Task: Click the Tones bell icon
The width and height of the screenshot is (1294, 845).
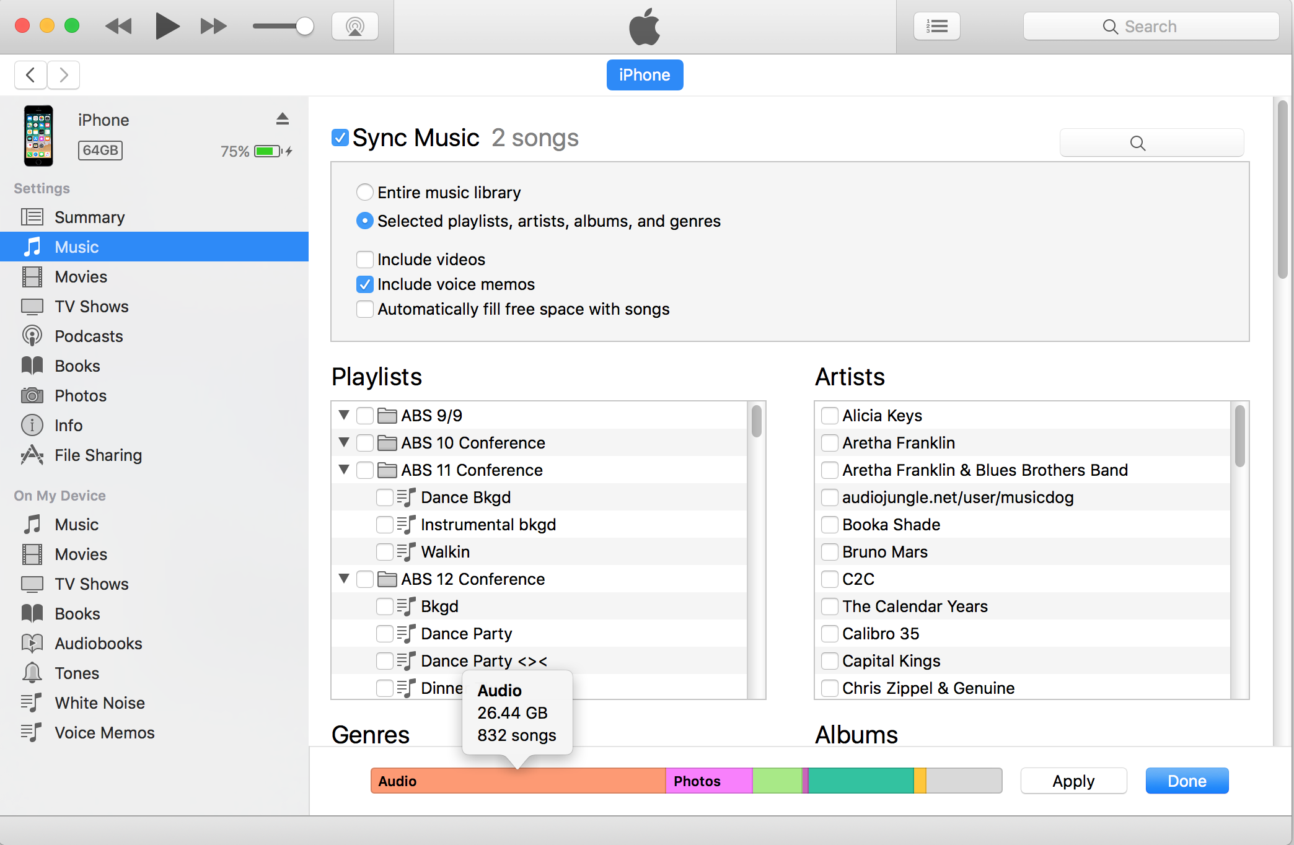Action: (x=32, y=673)
